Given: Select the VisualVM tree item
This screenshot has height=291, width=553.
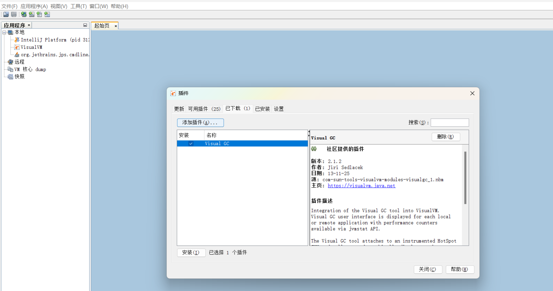Looking at the screenshot, I should pyautogui.click(x=32, y=47).
